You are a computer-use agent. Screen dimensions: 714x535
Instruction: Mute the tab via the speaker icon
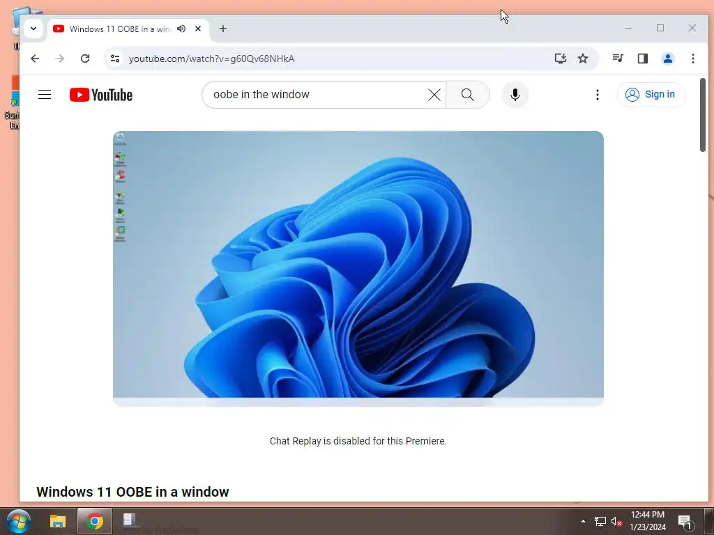[x=181, y=29]
